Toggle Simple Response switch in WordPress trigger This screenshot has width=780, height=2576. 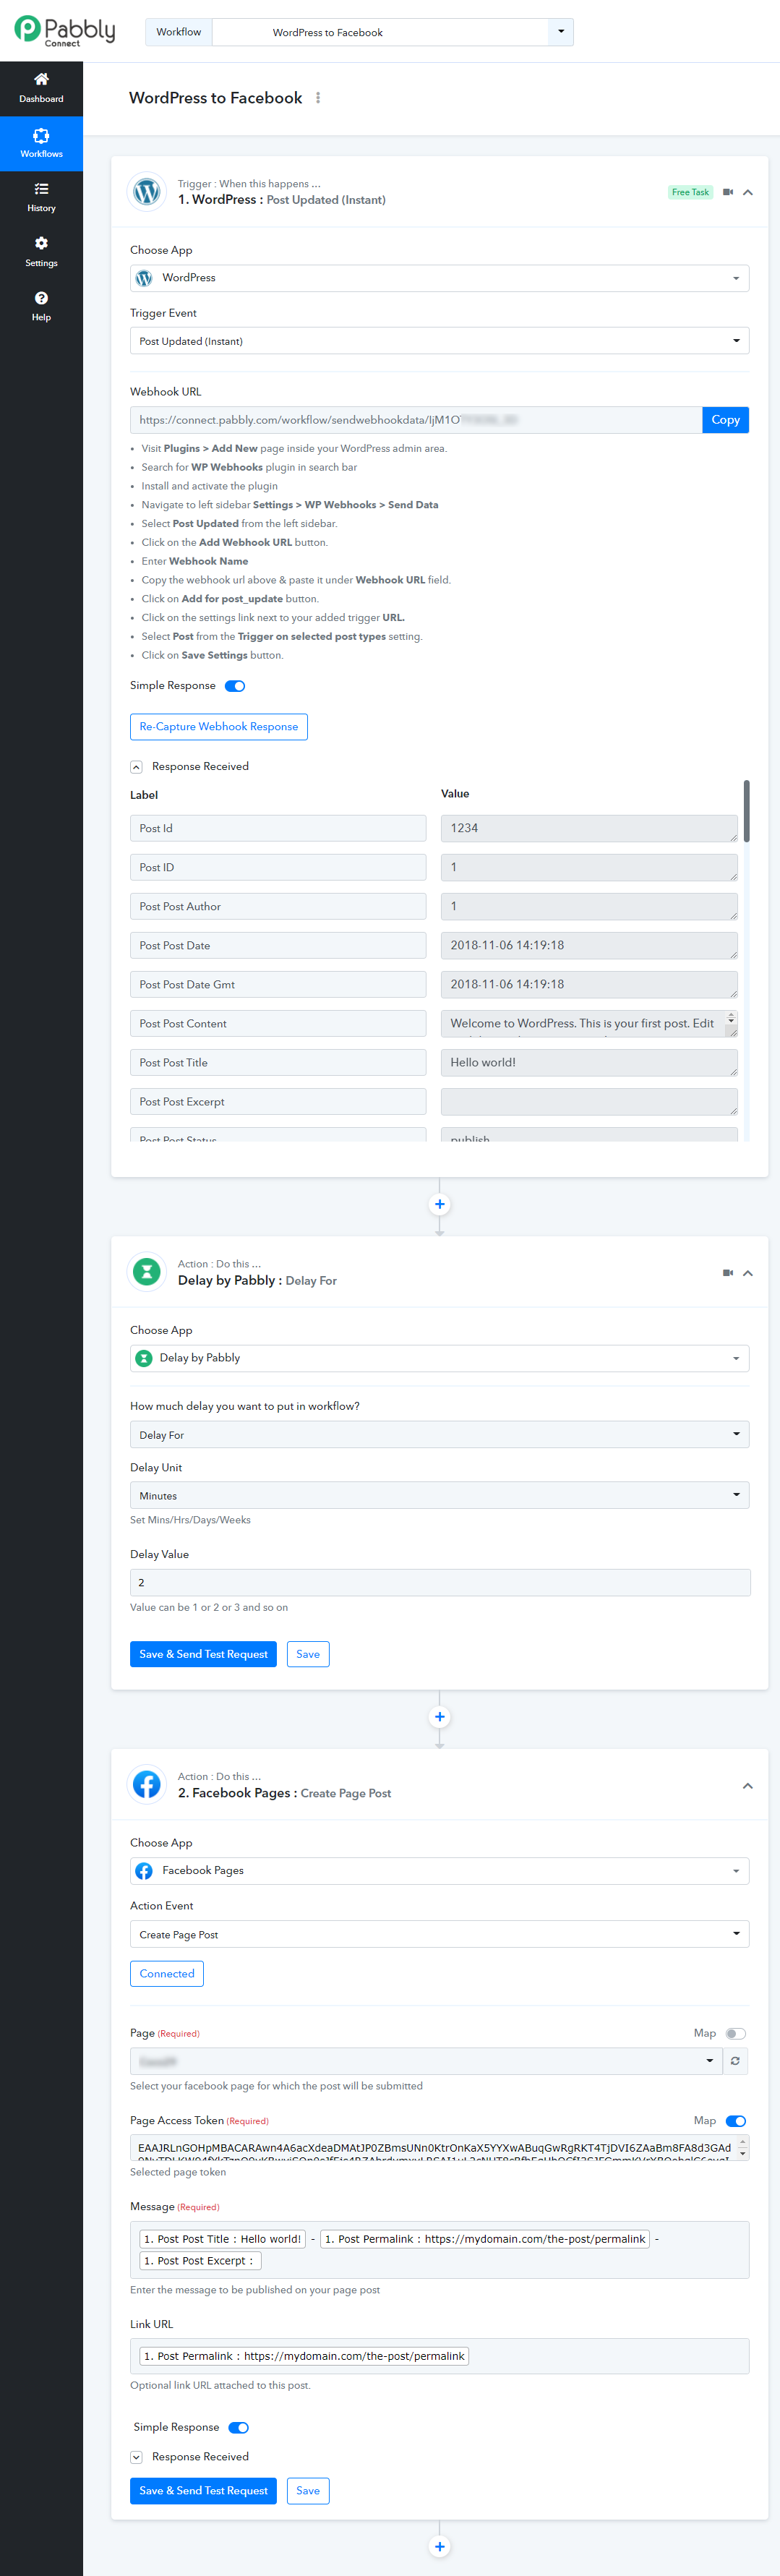[x=235, y=686]
